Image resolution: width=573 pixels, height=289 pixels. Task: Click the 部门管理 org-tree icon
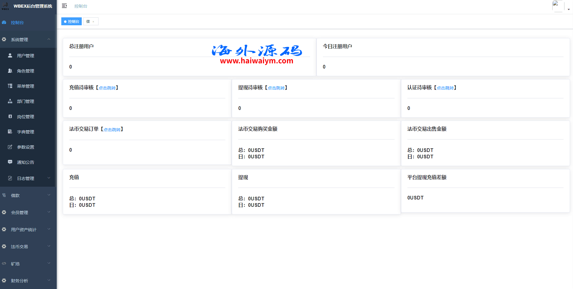(x=10, y=101)
